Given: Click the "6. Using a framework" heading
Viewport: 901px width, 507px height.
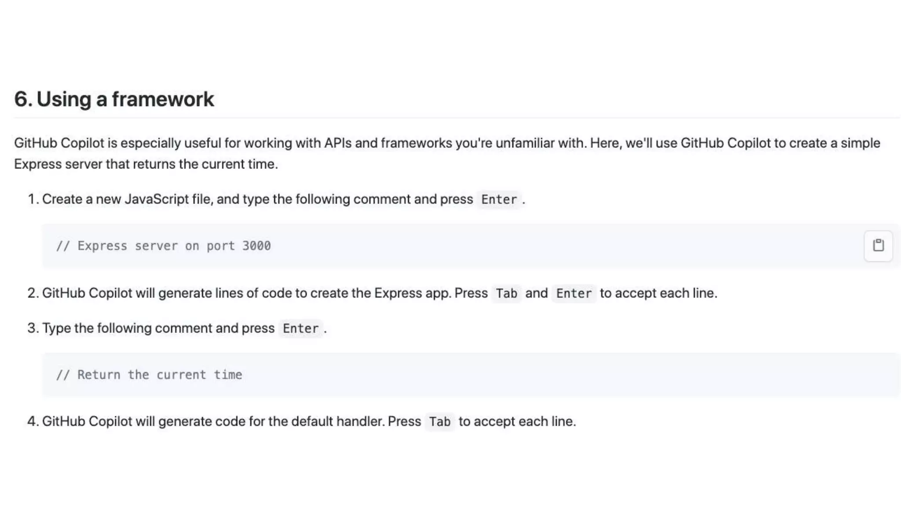Looking at the screenshot, I should (114, 99).
